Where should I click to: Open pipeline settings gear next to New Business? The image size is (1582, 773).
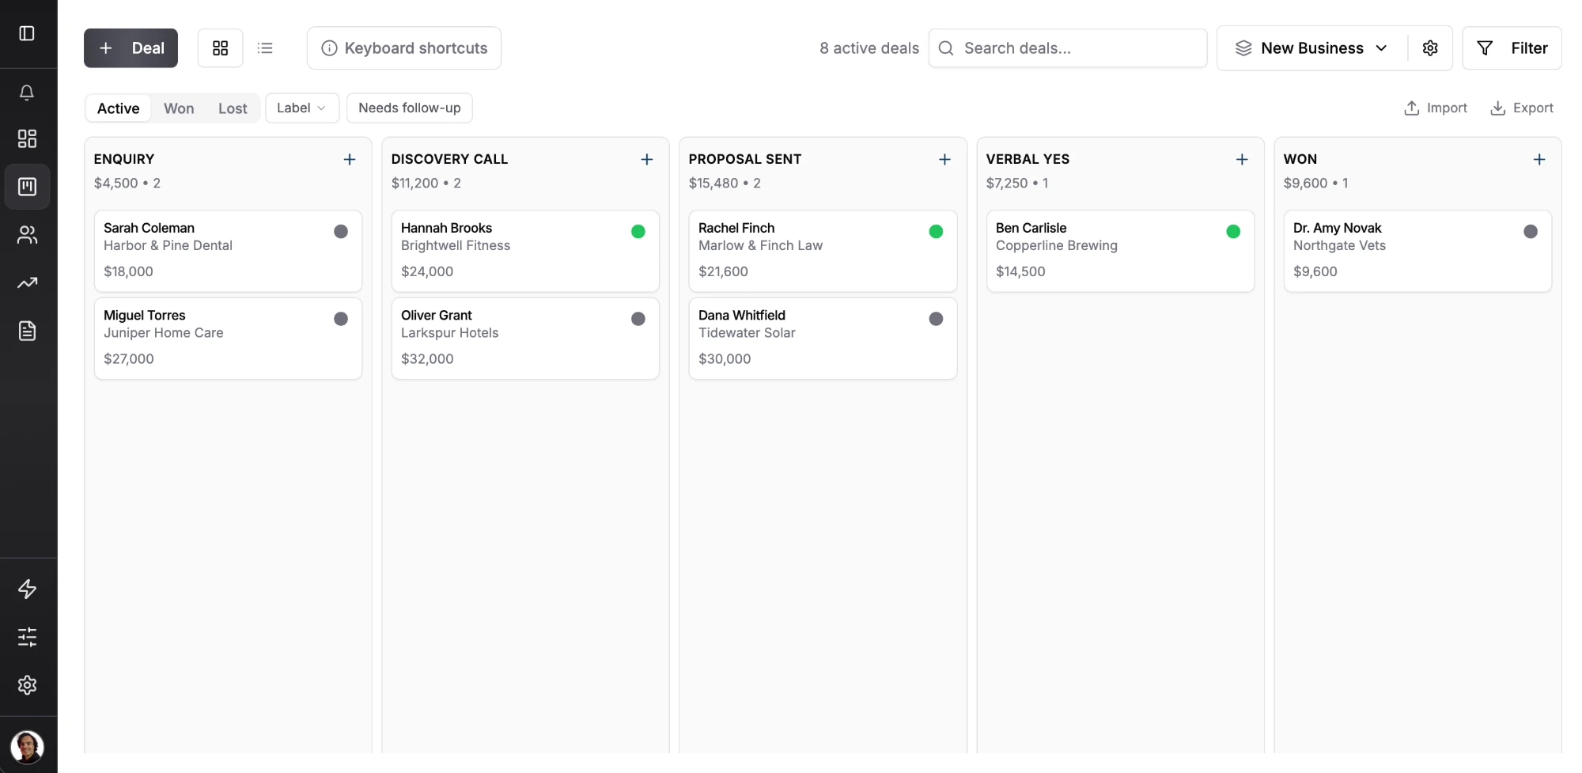(1430, 48)
